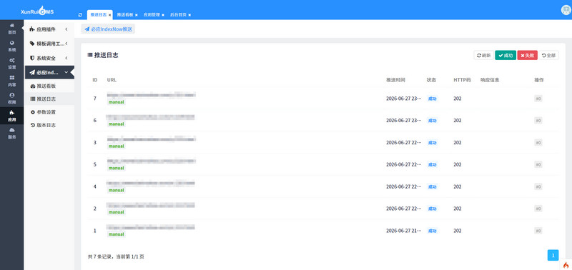Open the 设置 settings section in the sidebar
Viewport: 572px width, 270px height.
click(x=12, y=64)
